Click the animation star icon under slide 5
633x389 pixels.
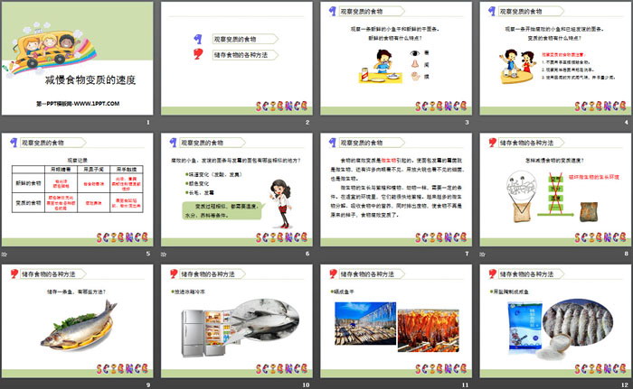pyautogui.click(x=4, y=254)
